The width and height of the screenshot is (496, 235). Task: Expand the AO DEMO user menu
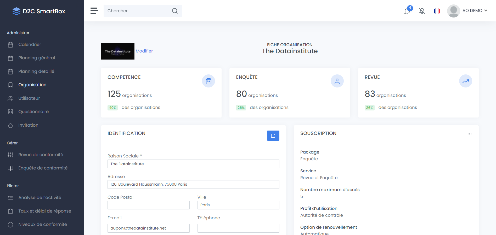point(467,11)
